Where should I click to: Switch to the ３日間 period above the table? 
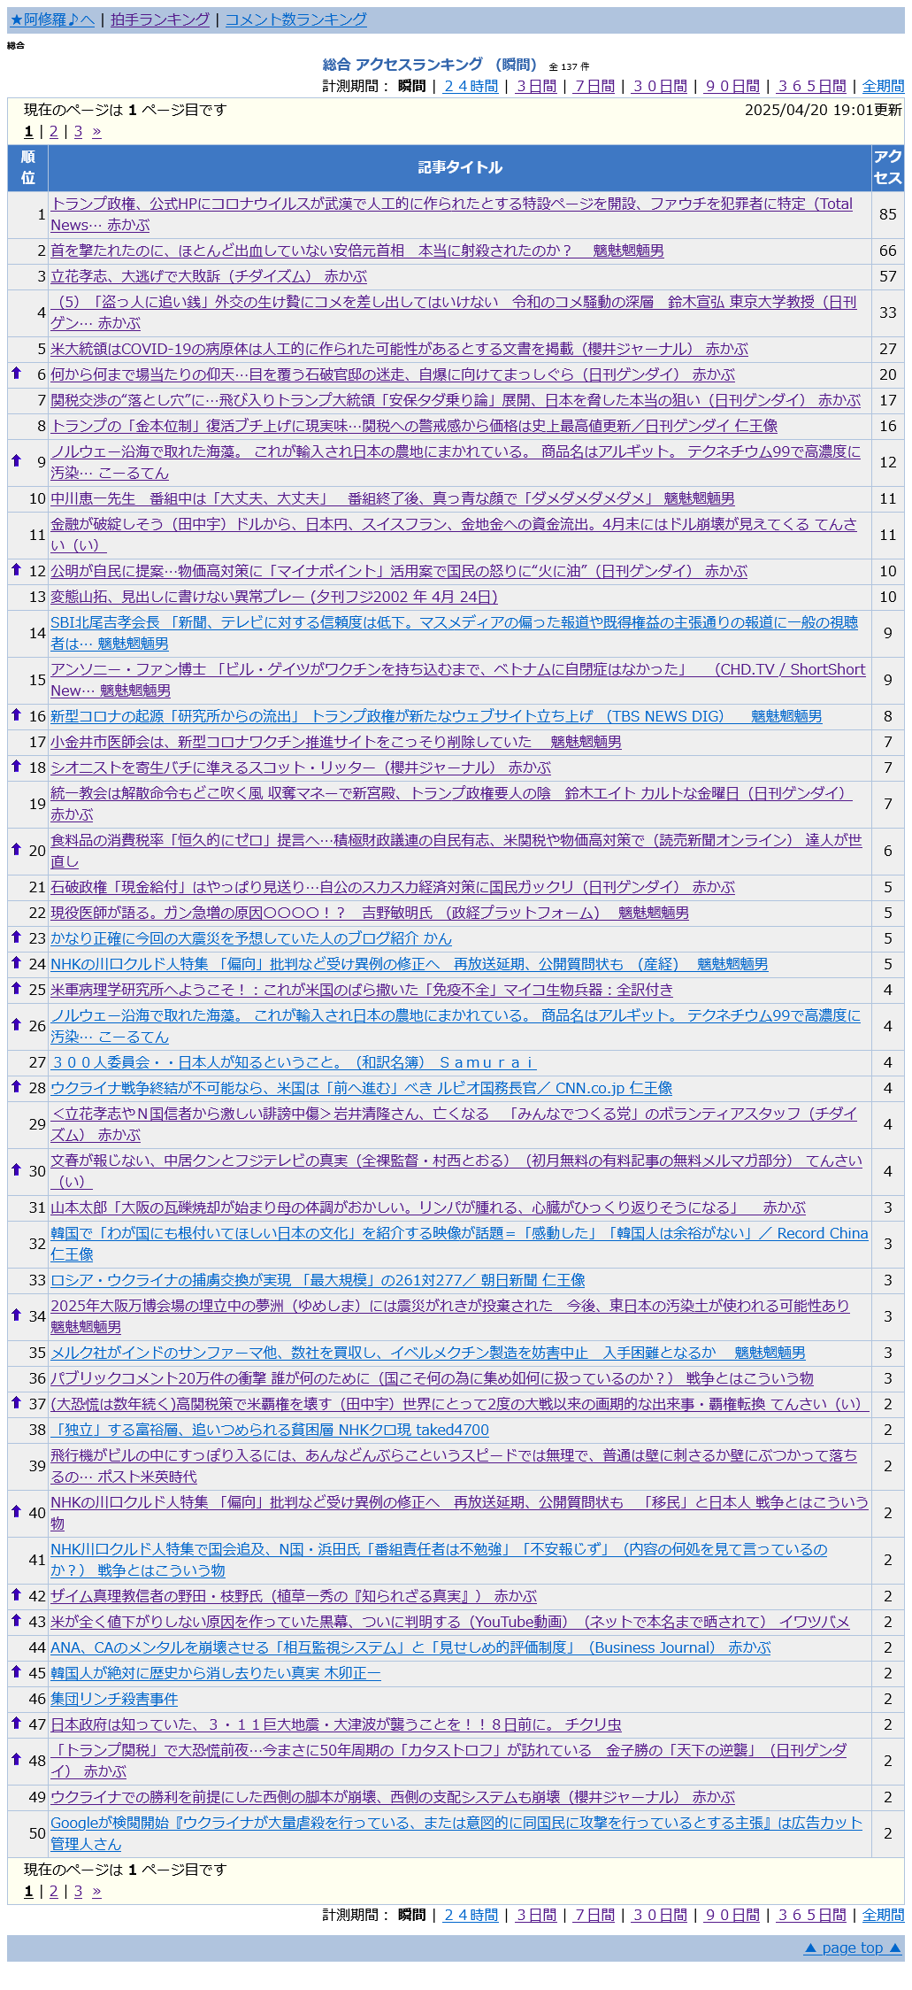(x=536, y=86)
